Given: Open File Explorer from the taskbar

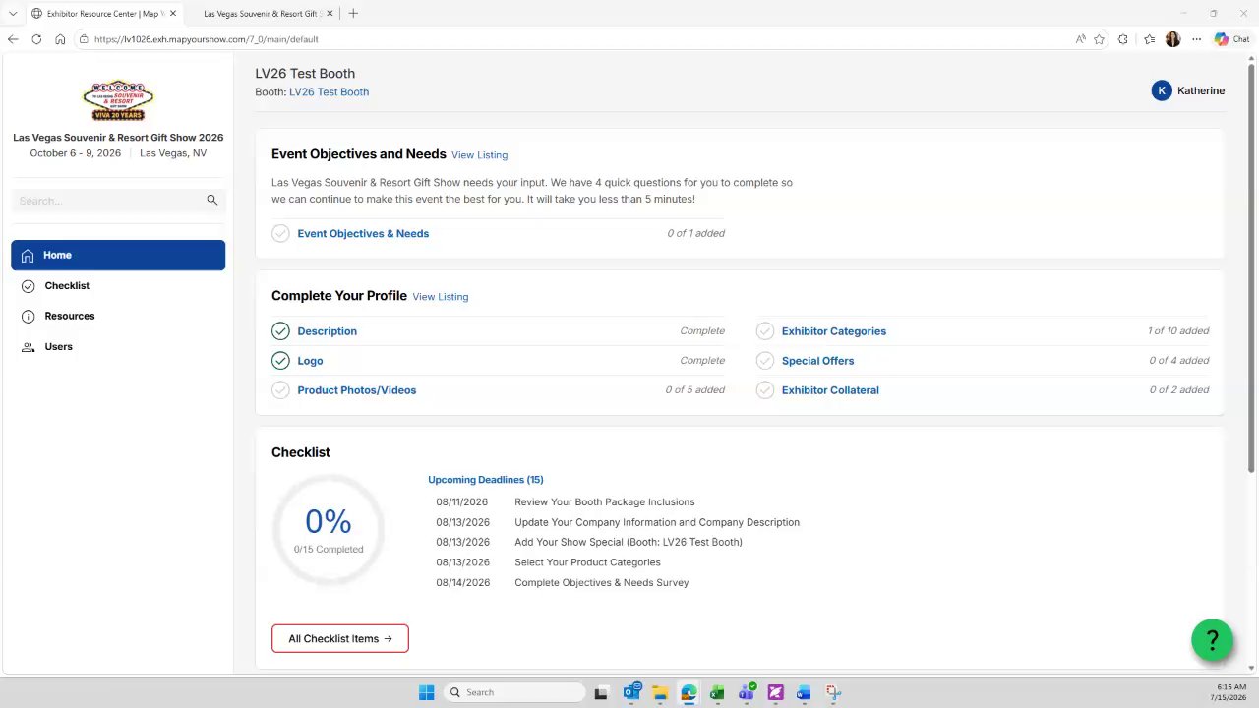Looking at the screenshot, I should click(x=660, y=692).
